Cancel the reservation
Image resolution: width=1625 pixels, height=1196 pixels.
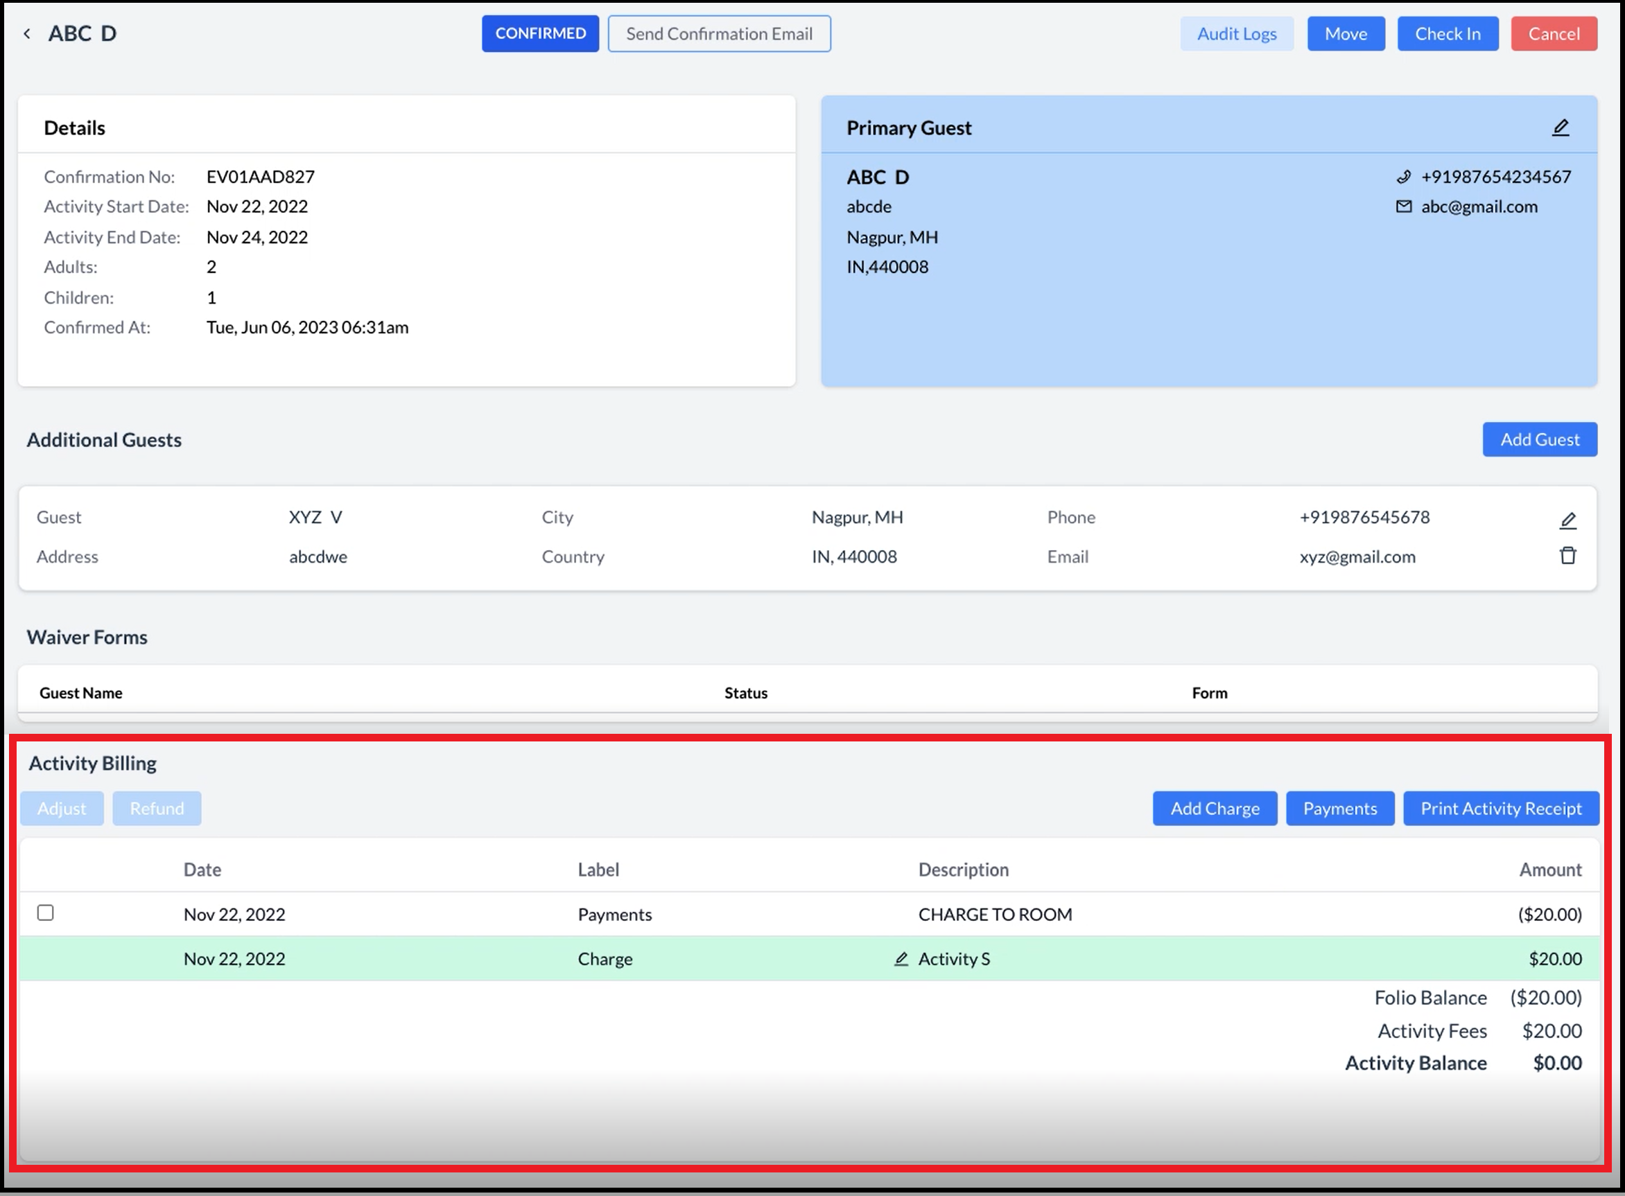1554,33
